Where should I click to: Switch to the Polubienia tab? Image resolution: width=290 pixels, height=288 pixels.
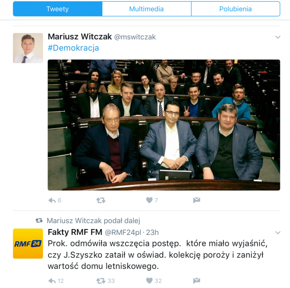click(236, 9)
